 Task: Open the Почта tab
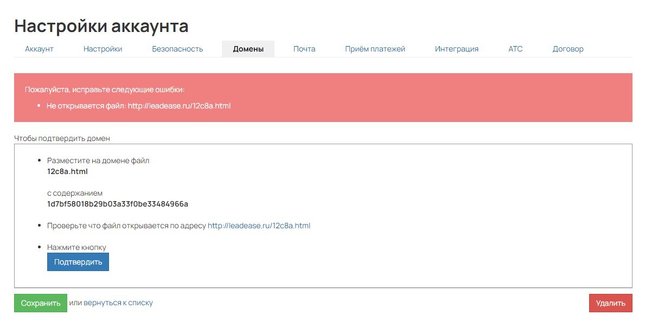click(x=304, y=49)
